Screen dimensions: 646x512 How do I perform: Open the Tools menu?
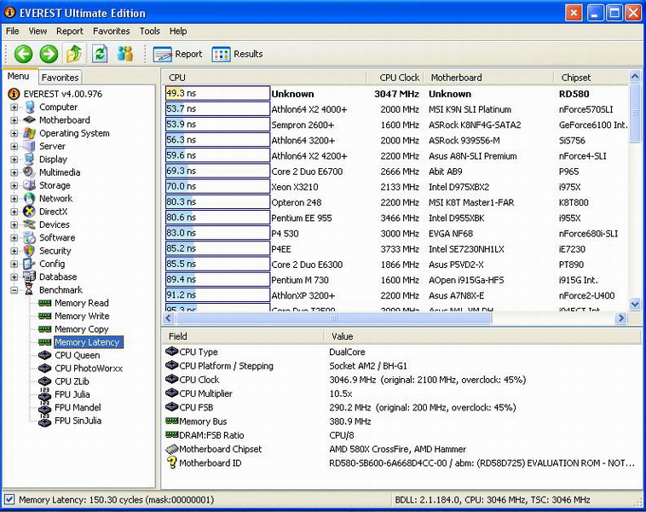[x=149, y=31]
